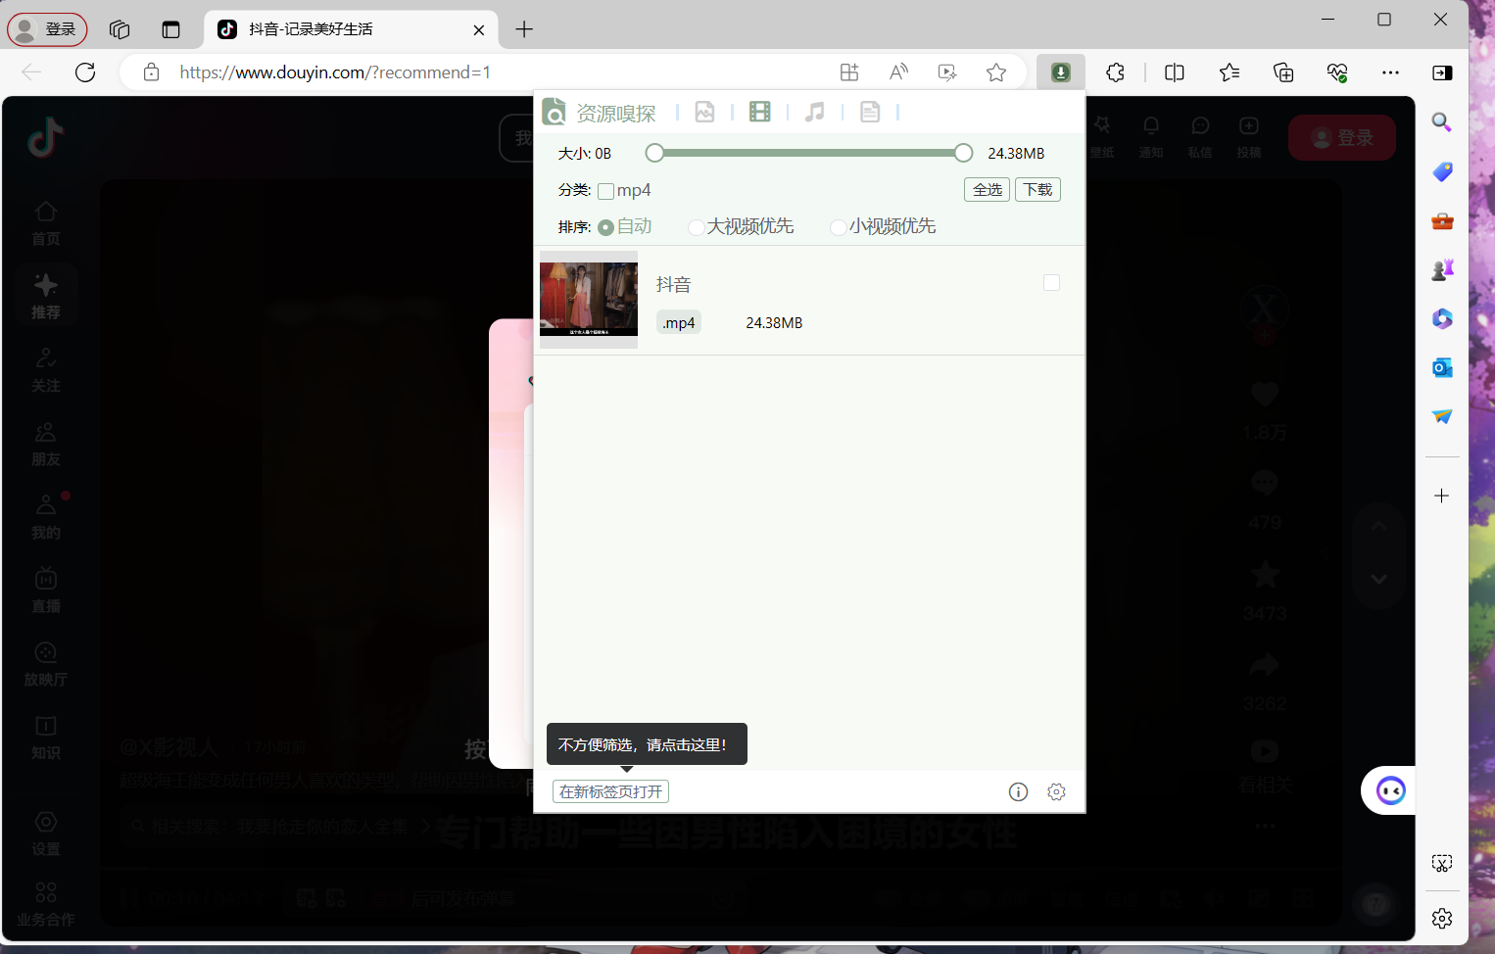The width and height of the screenshot is (1495, 954).
Task: Click the browser 登录 profile button
Action: click(x=47, y=29)
